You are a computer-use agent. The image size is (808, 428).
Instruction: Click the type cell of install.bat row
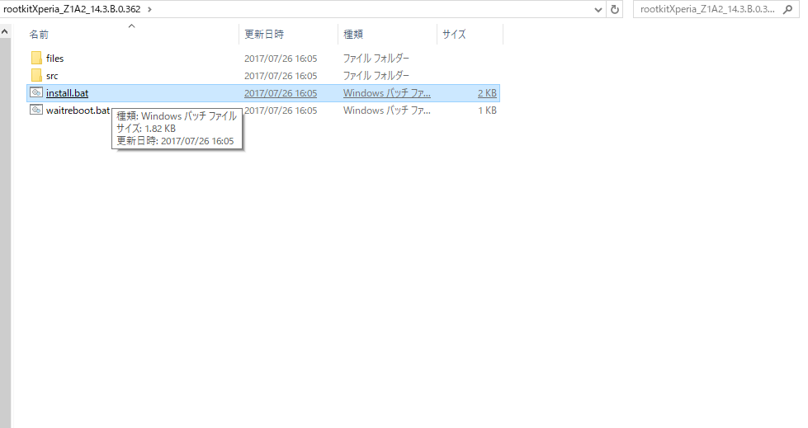(386, 93)
